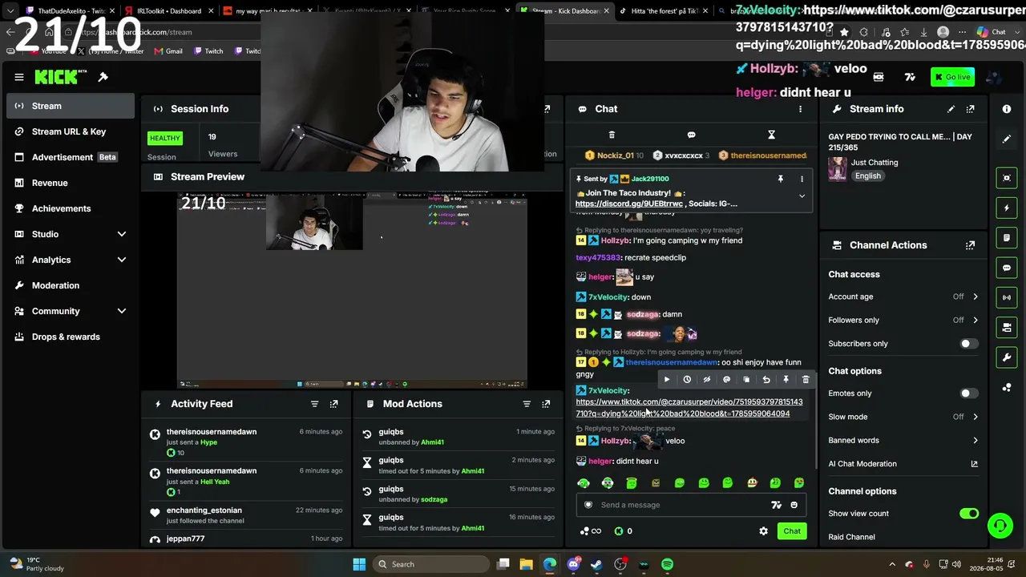Open chat settings gear icon
1026x577 pixels.
point(763,531)
